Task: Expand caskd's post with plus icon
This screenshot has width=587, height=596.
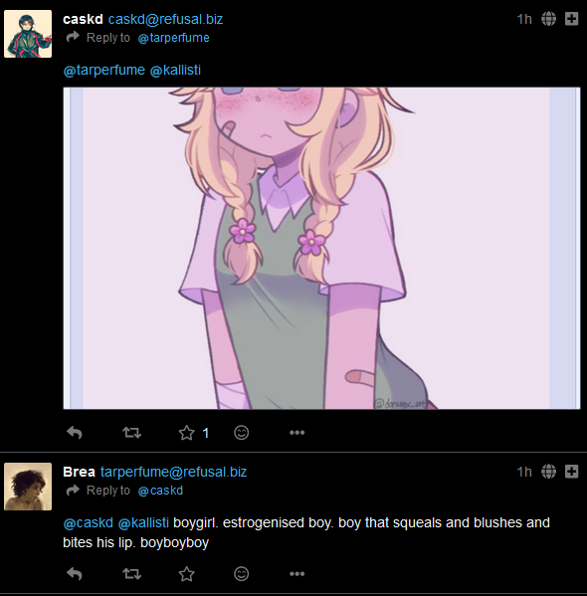Action: pos(571,19)
